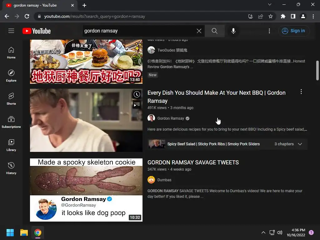
Task: Start voice search with microphone icon
Action: tap(233, 31)
